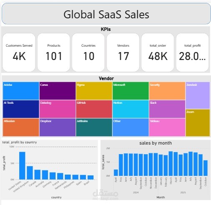Click the total_profit by country chart title

point(20,142)
